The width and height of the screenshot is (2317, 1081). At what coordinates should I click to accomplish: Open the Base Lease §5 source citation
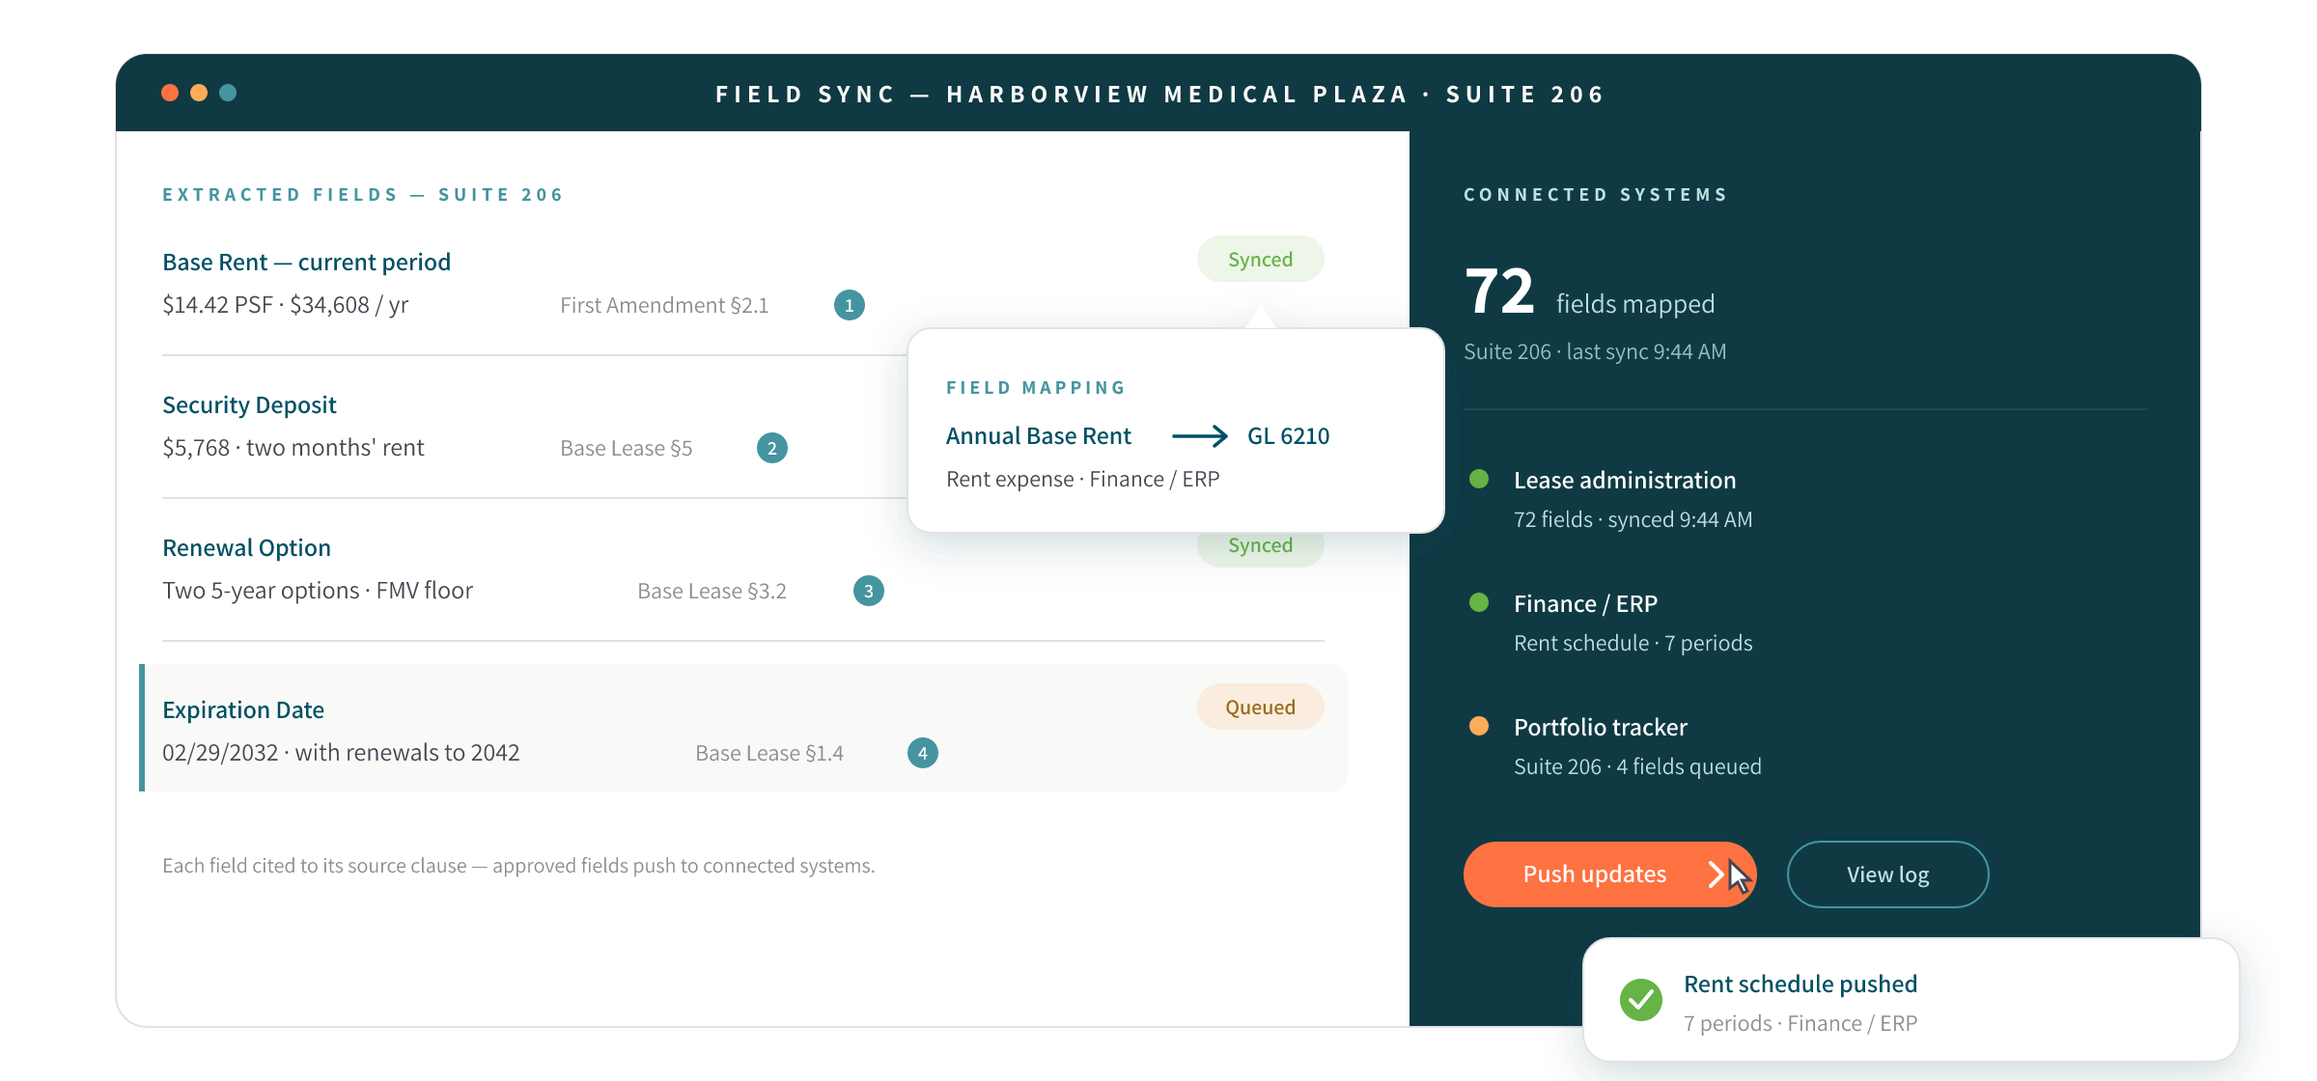point(626,448)
